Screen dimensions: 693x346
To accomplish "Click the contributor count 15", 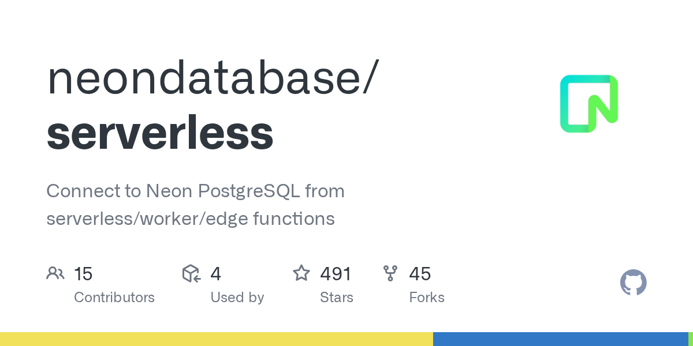I will (x=83, y=274).
